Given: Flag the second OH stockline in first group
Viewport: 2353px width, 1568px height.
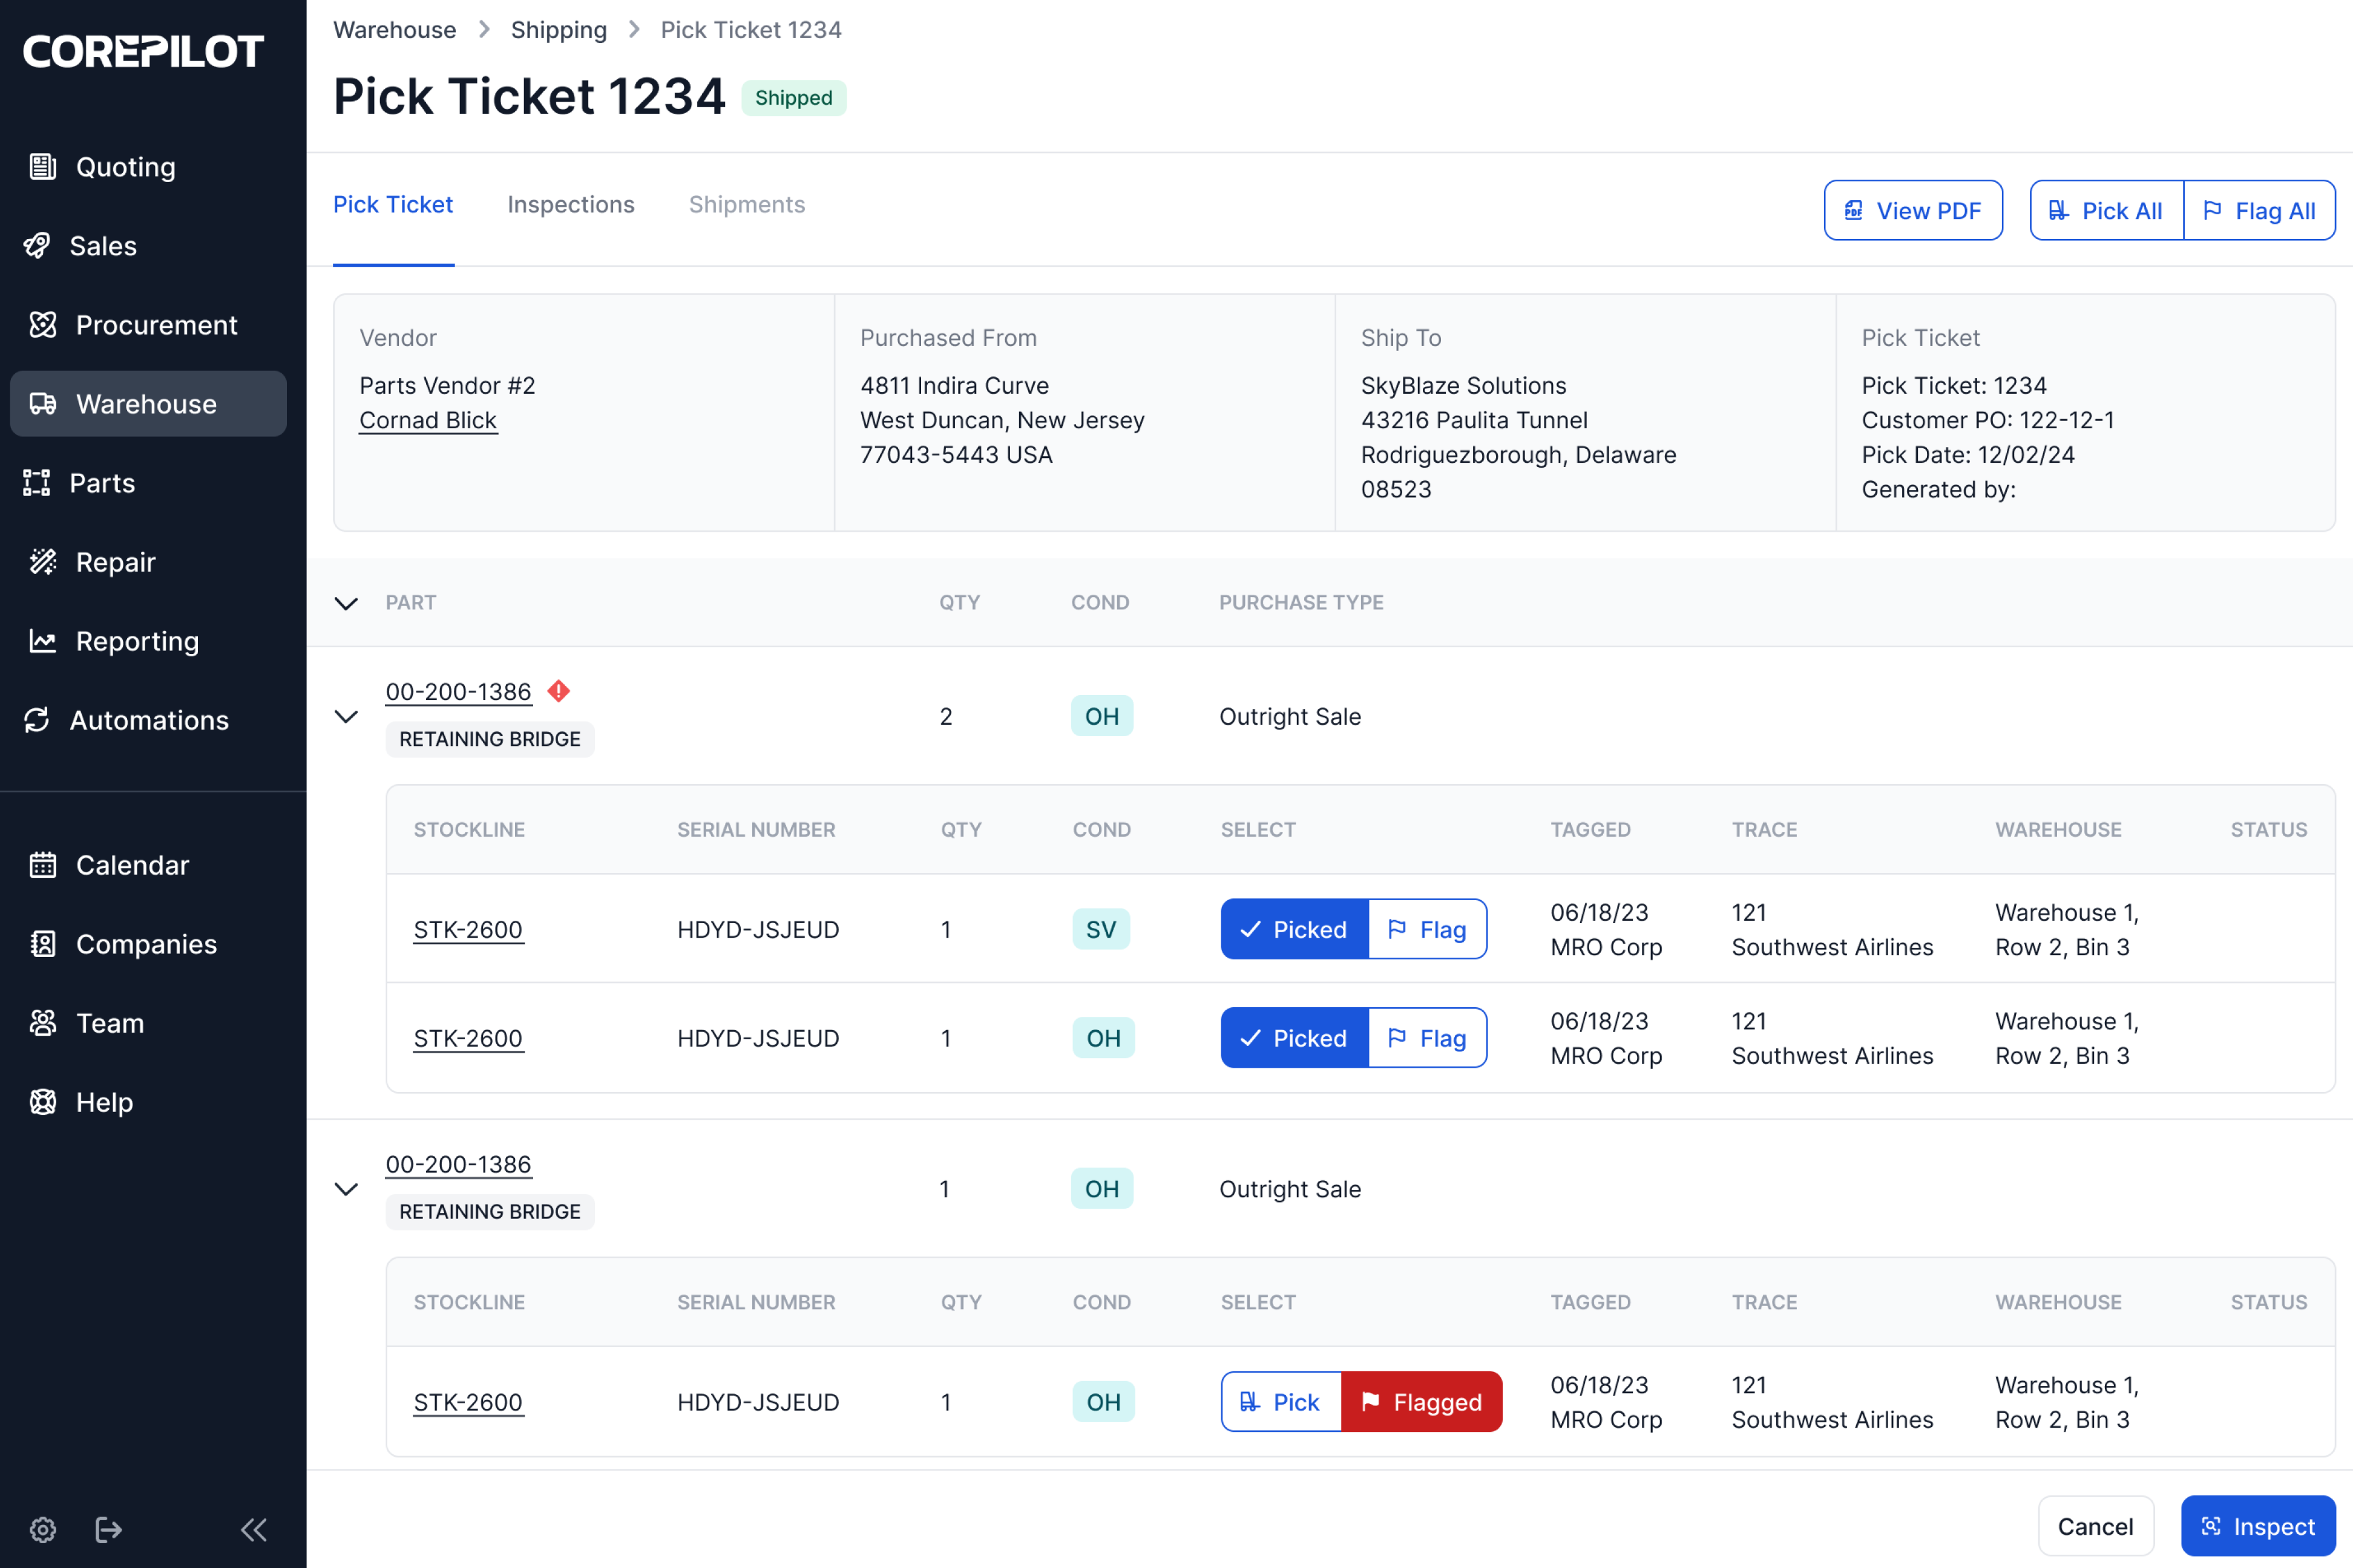Looking at the screenshot, I should coord(1428,1038).
